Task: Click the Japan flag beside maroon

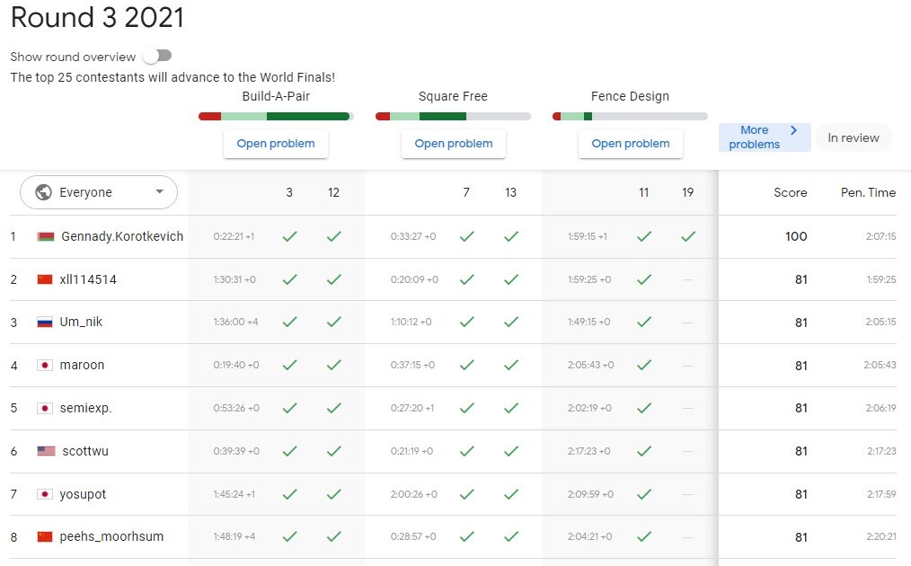Action: click(x=46, y=366)
